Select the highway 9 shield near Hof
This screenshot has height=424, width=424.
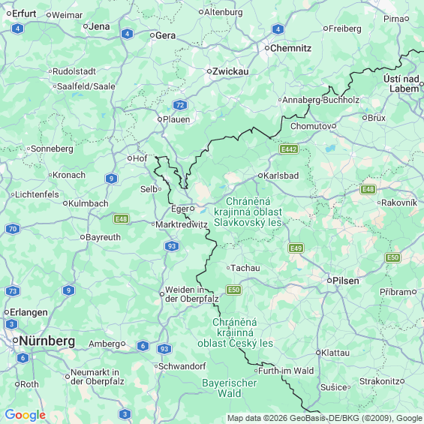tap(111, 179)
